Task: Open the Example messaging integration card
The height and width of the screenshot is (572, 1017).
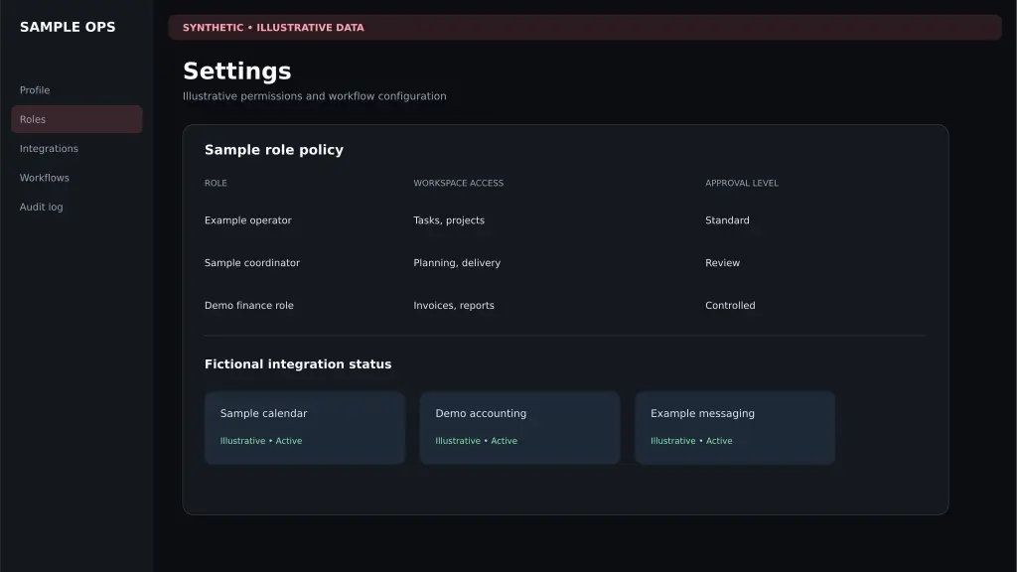Action: (x=735, y=427)
